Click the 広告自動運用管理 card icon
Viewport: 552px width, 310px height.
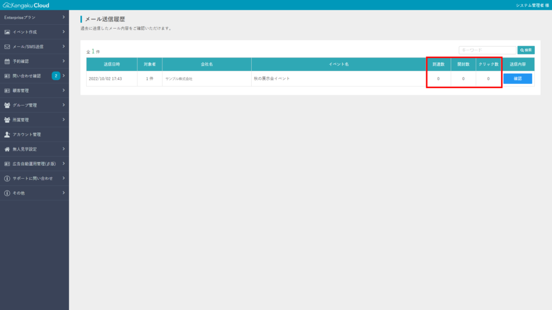[7, 164]
